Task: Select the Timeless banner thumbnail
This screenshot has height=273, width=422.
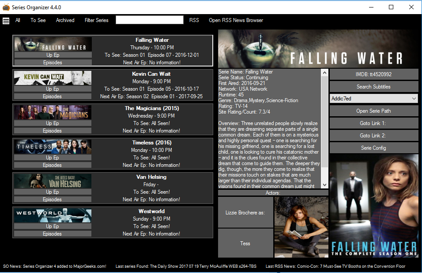Action: pos(53,147)
